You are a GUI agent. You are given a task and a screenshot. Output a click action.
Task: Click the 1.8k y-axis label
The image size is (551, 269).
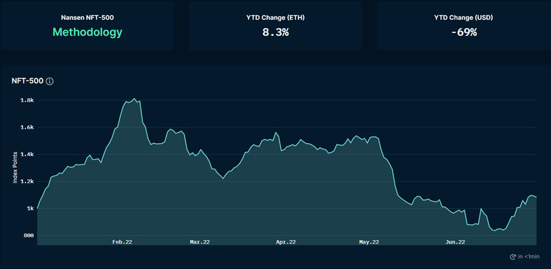pyautogui.click(x=28, y=100)
